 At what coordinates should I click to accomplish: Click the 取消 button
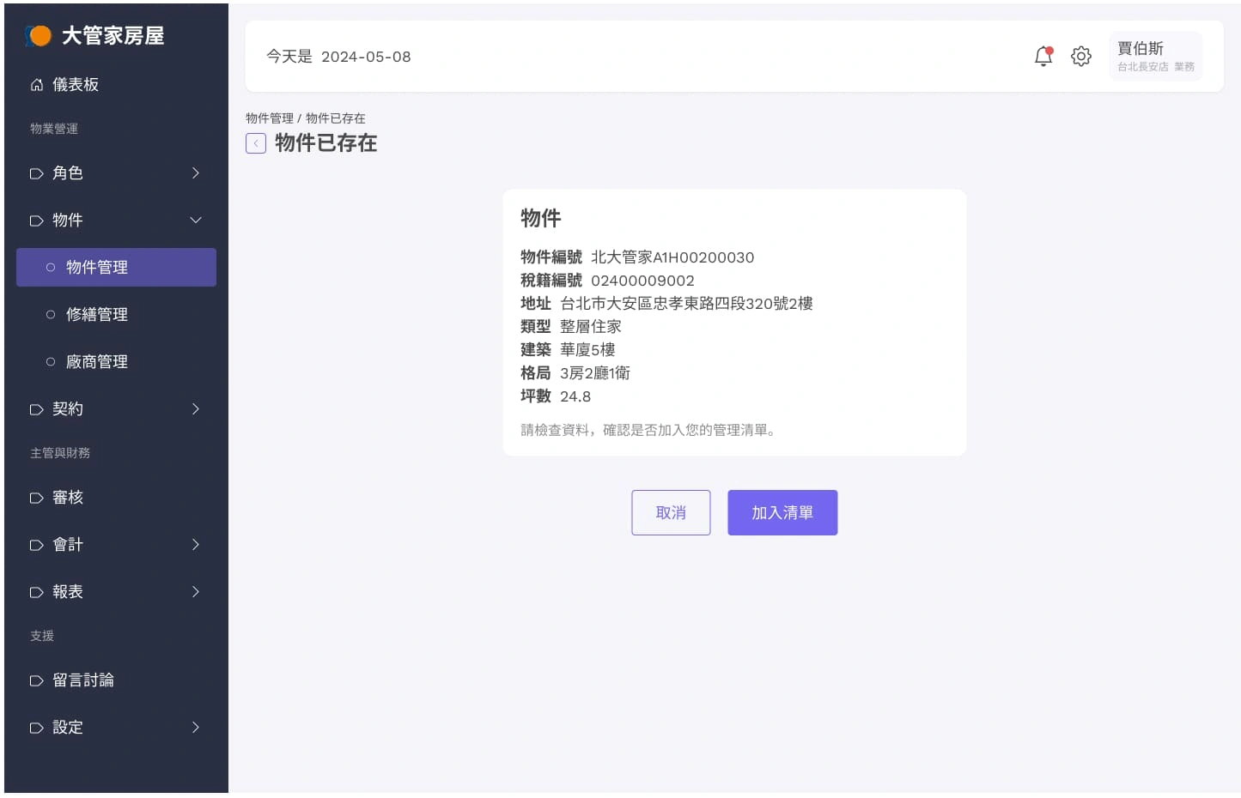click(671, 512)
